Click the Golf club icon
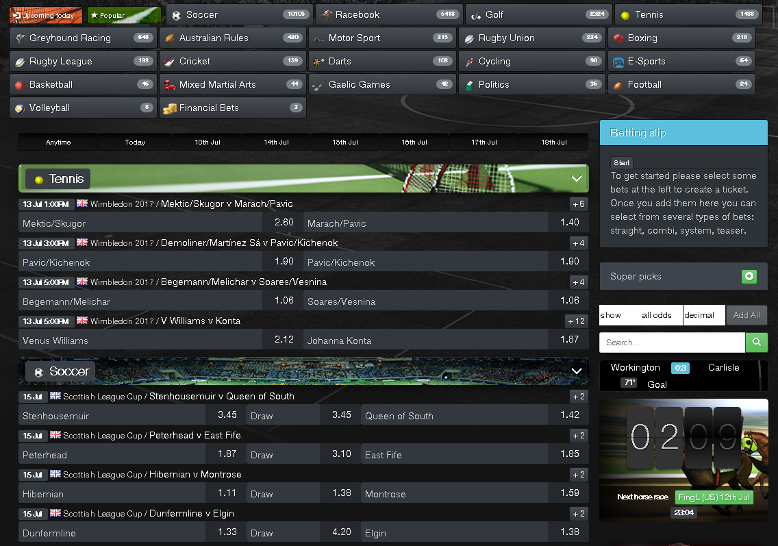The width and height of the screenshot is (778, 546). [x=476, y=15]
